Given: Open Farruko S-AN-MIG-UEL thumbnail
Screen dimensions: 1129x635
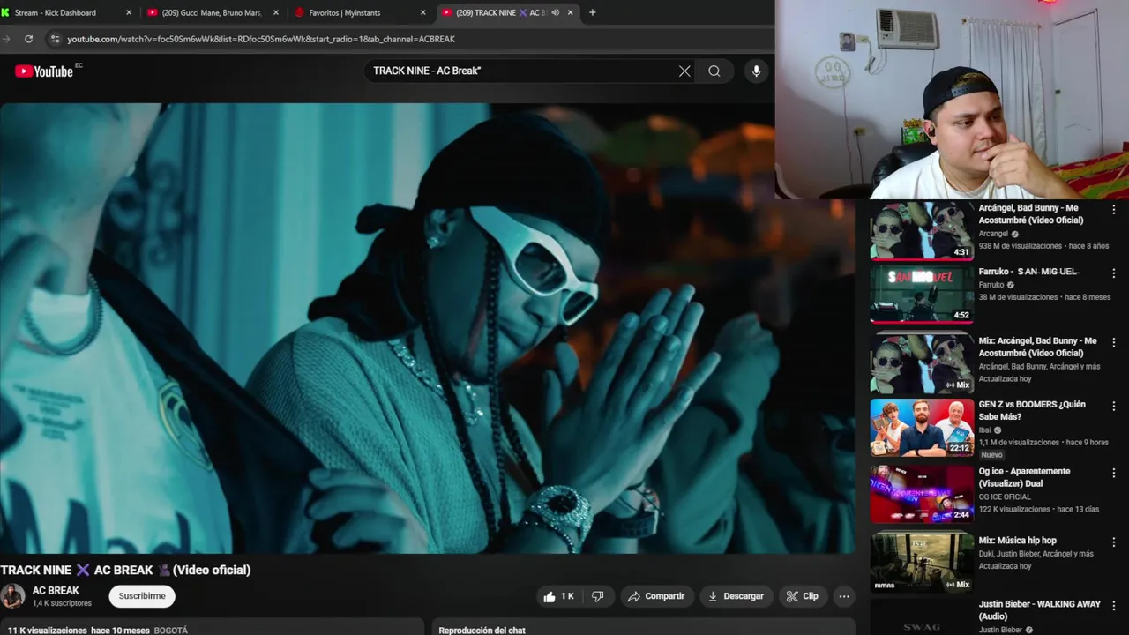Looking at the screenshot, I should [922, 295].
